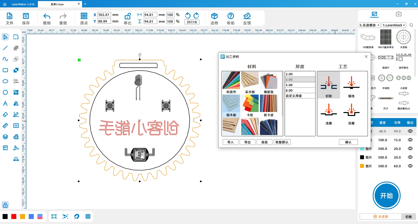Select the polygon drawing tool
Screen dimensions: 418x224
point(5,92)
